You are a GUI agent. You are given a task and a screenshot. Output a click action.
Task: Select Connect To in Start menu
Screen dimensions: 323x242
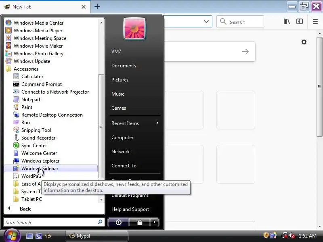pyautogui.click(x=124, y=166)
